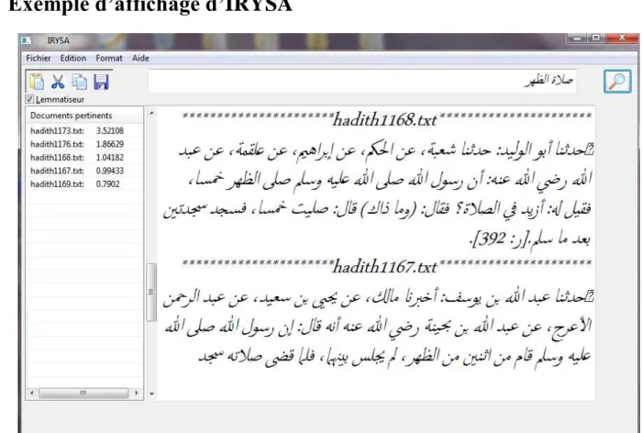Click the Copy documents icon
The width and height of the screenshot is (642, 433).
(x=80, y=82)
